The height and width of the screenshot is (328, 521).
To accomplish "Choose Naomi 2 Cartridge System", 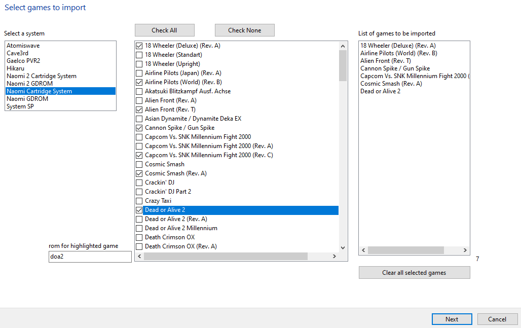I will click(x=60, y=76).
